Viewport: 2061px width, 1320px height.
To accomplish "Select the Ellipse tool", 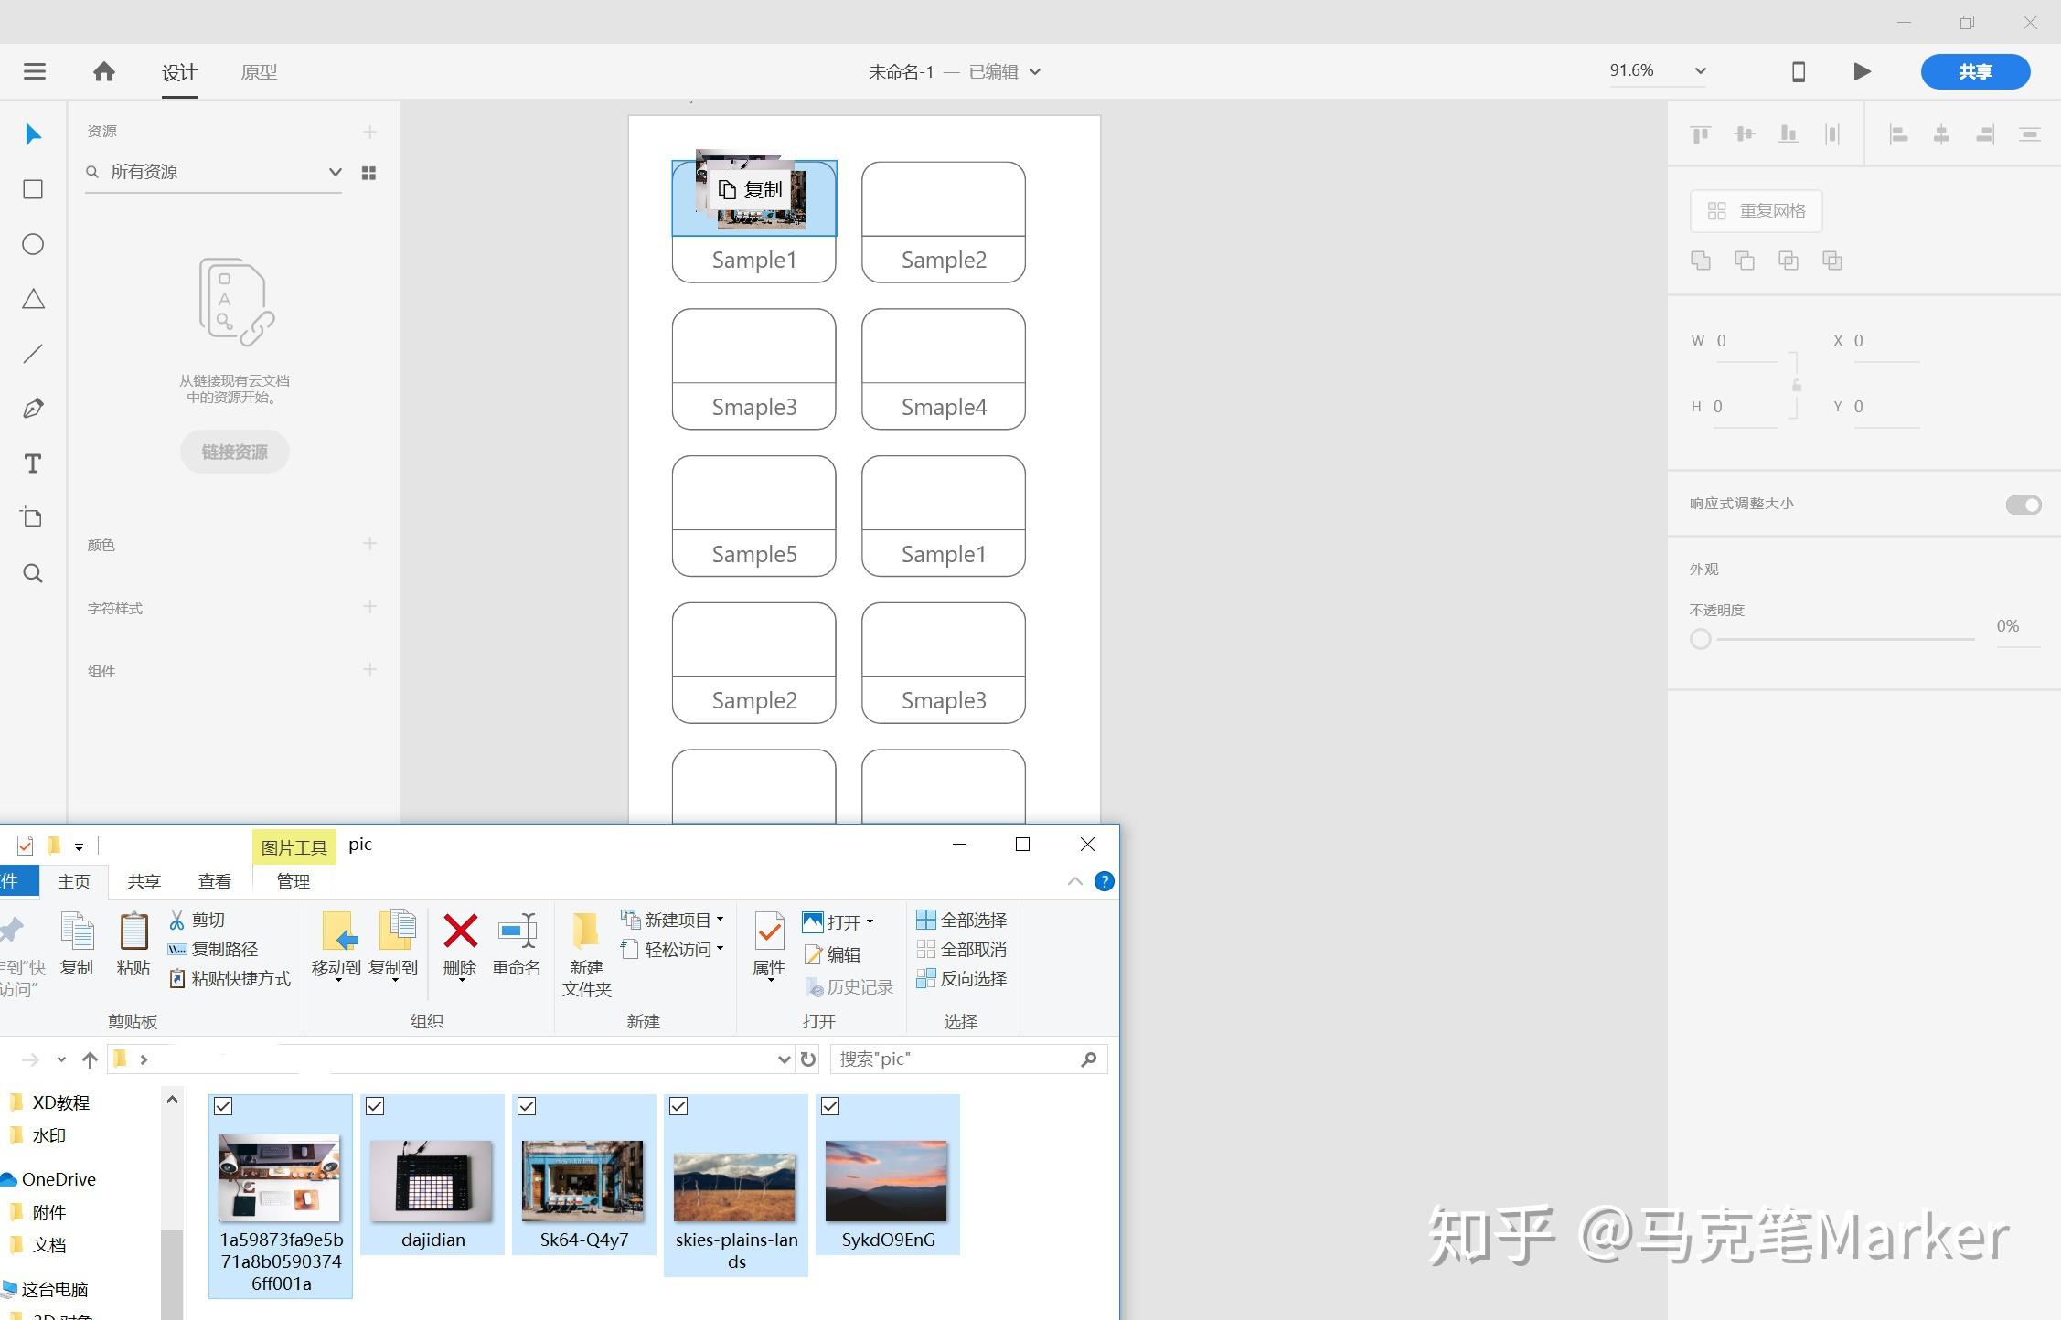I will click(33, 244).
